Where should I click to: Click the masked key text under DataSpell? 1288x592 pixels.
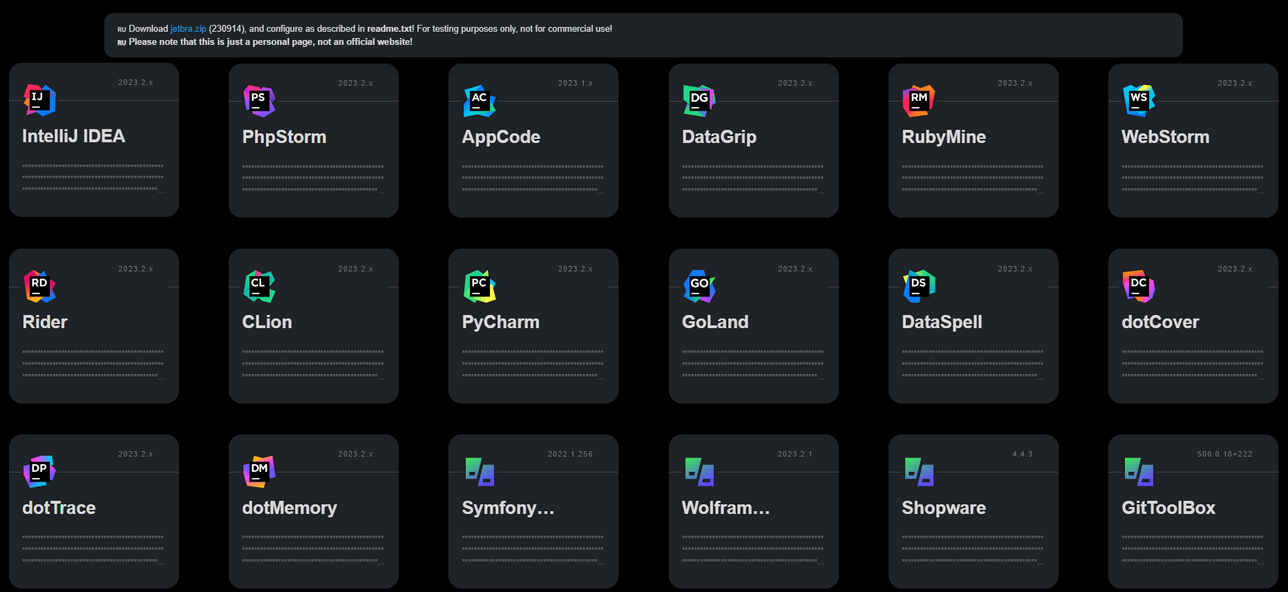pos(973,363)
